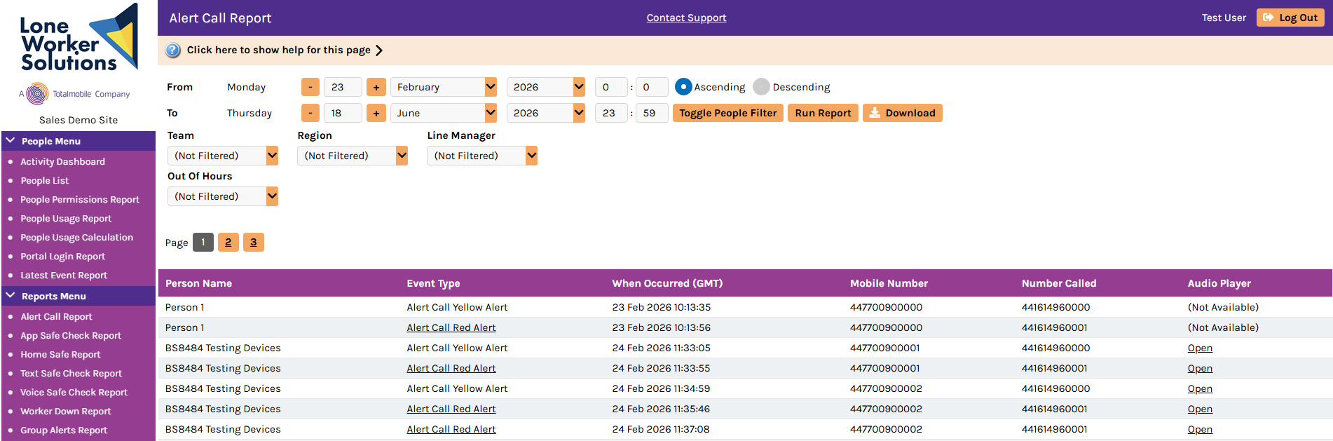Image resolution: width=1333 pixels, height=441 pixels.
Task: Open the Line Manager filter dropdown
Action: click(482, 156)
